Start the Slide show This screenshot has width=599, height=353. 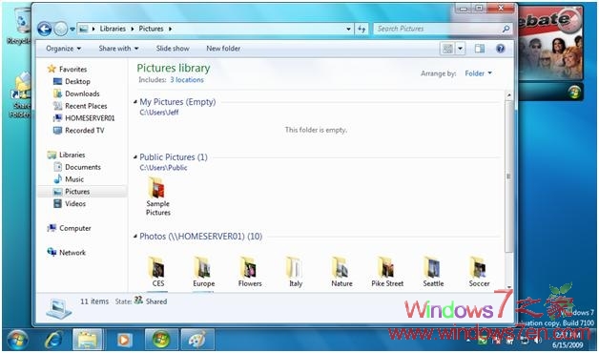pyautogui.click(x=173, y=49)
